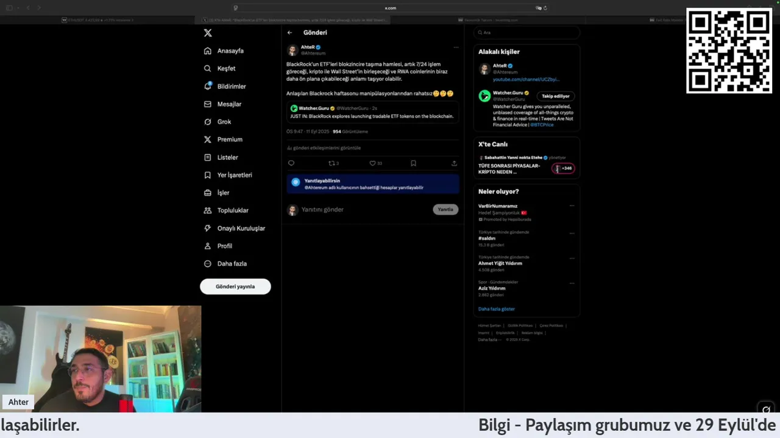Open Profil person icon

(x=208, y=246)
